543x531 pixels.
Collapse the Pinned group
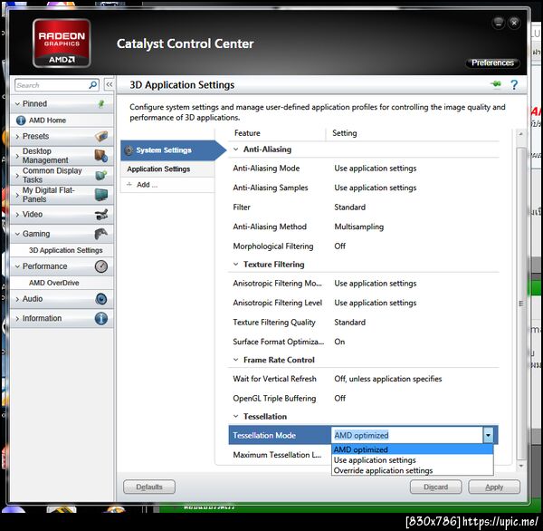coord(17,103)
